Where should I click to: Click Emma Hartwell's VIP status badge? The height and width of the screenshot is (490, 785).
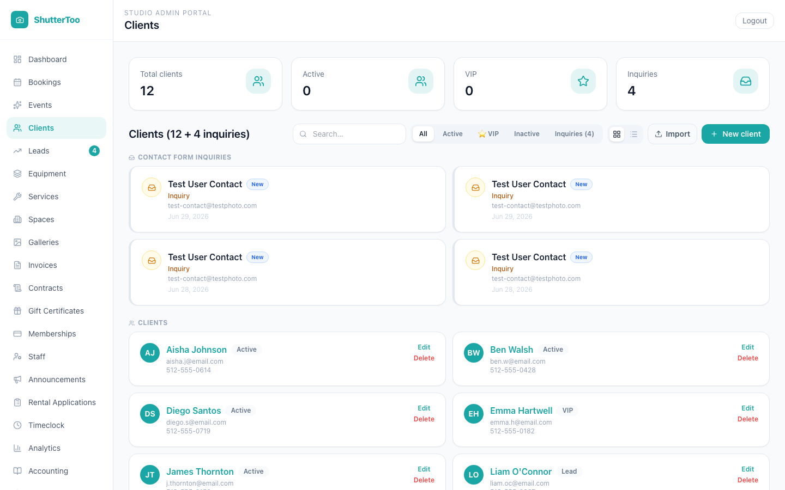pyautogui.click(x=567, y=411)
